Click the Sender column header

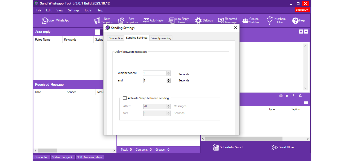click(x=80, y=92)
